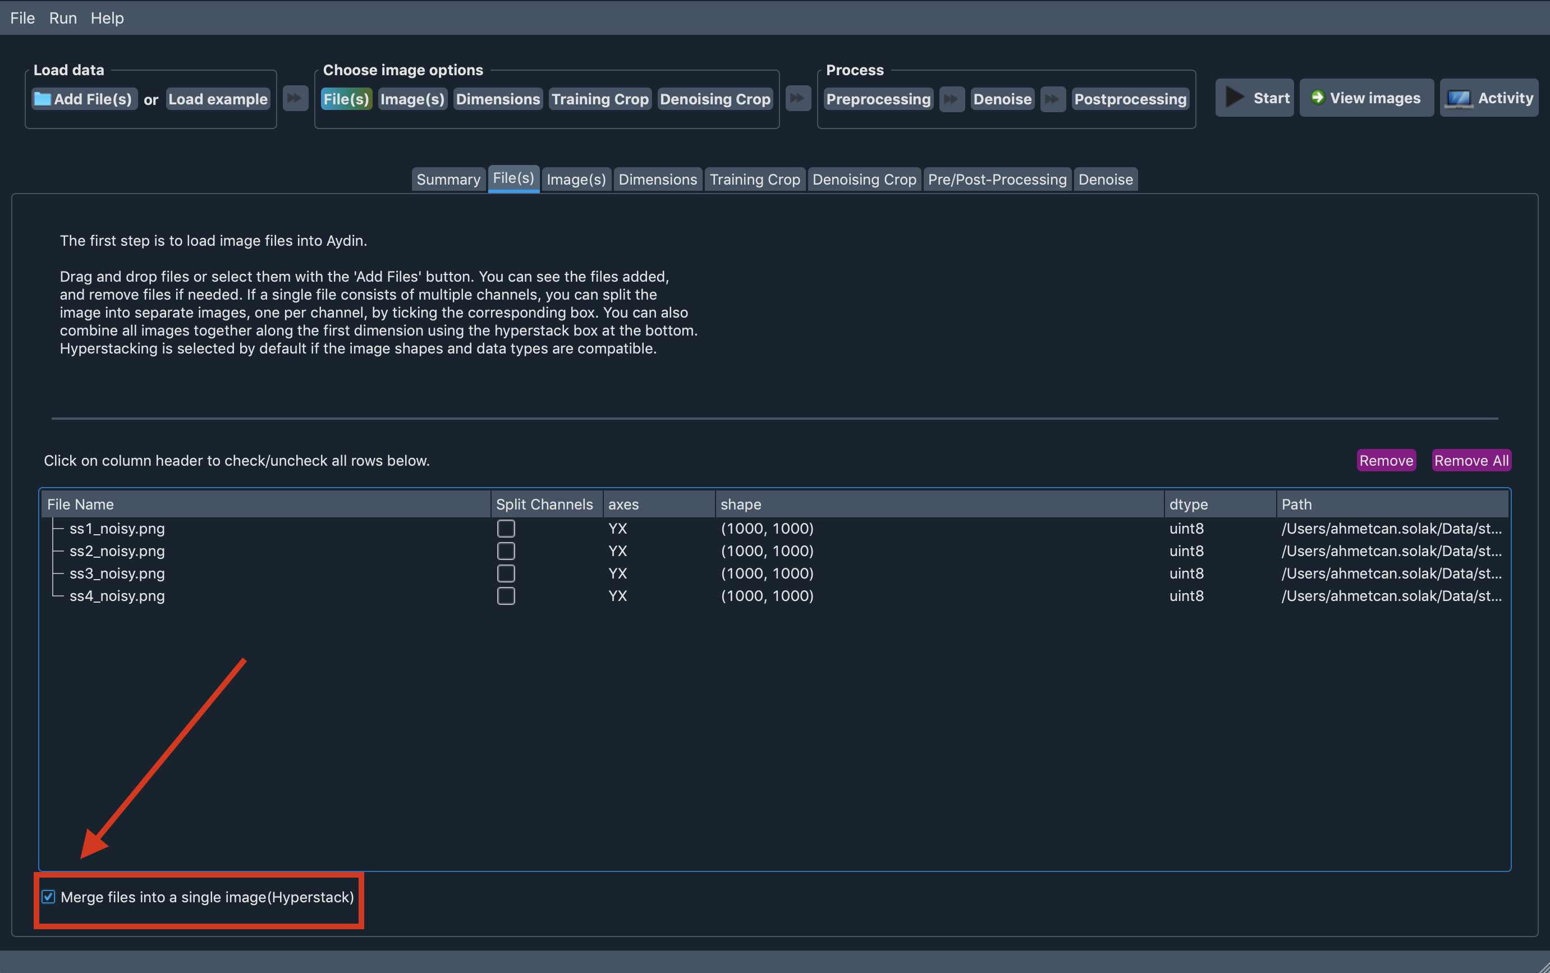Image resolution: width=1550 pixels, height=973 pixels.
Task: Click the Postprocessing process step
Action: pos(1130,99)
